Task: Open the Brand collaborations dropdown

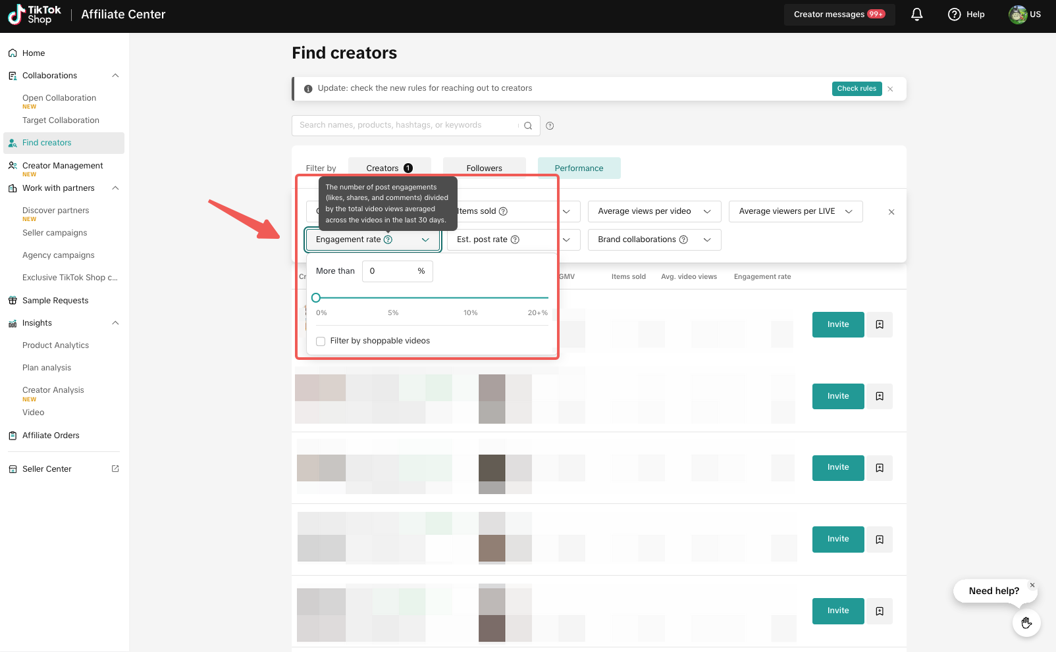Action: click(654, 239)
